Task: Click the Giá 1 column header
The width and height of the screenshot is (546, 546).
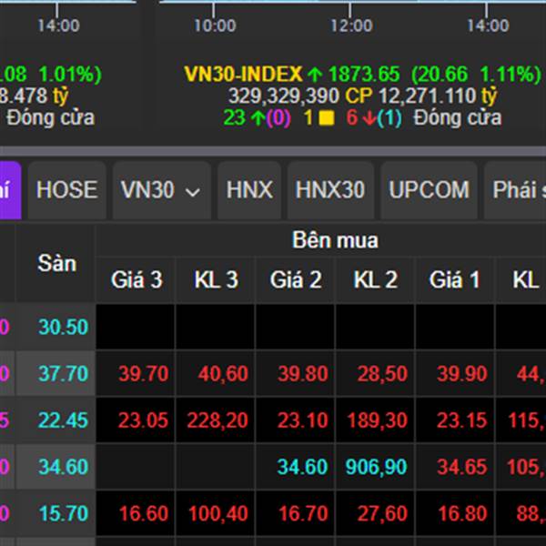Action: 455,279
